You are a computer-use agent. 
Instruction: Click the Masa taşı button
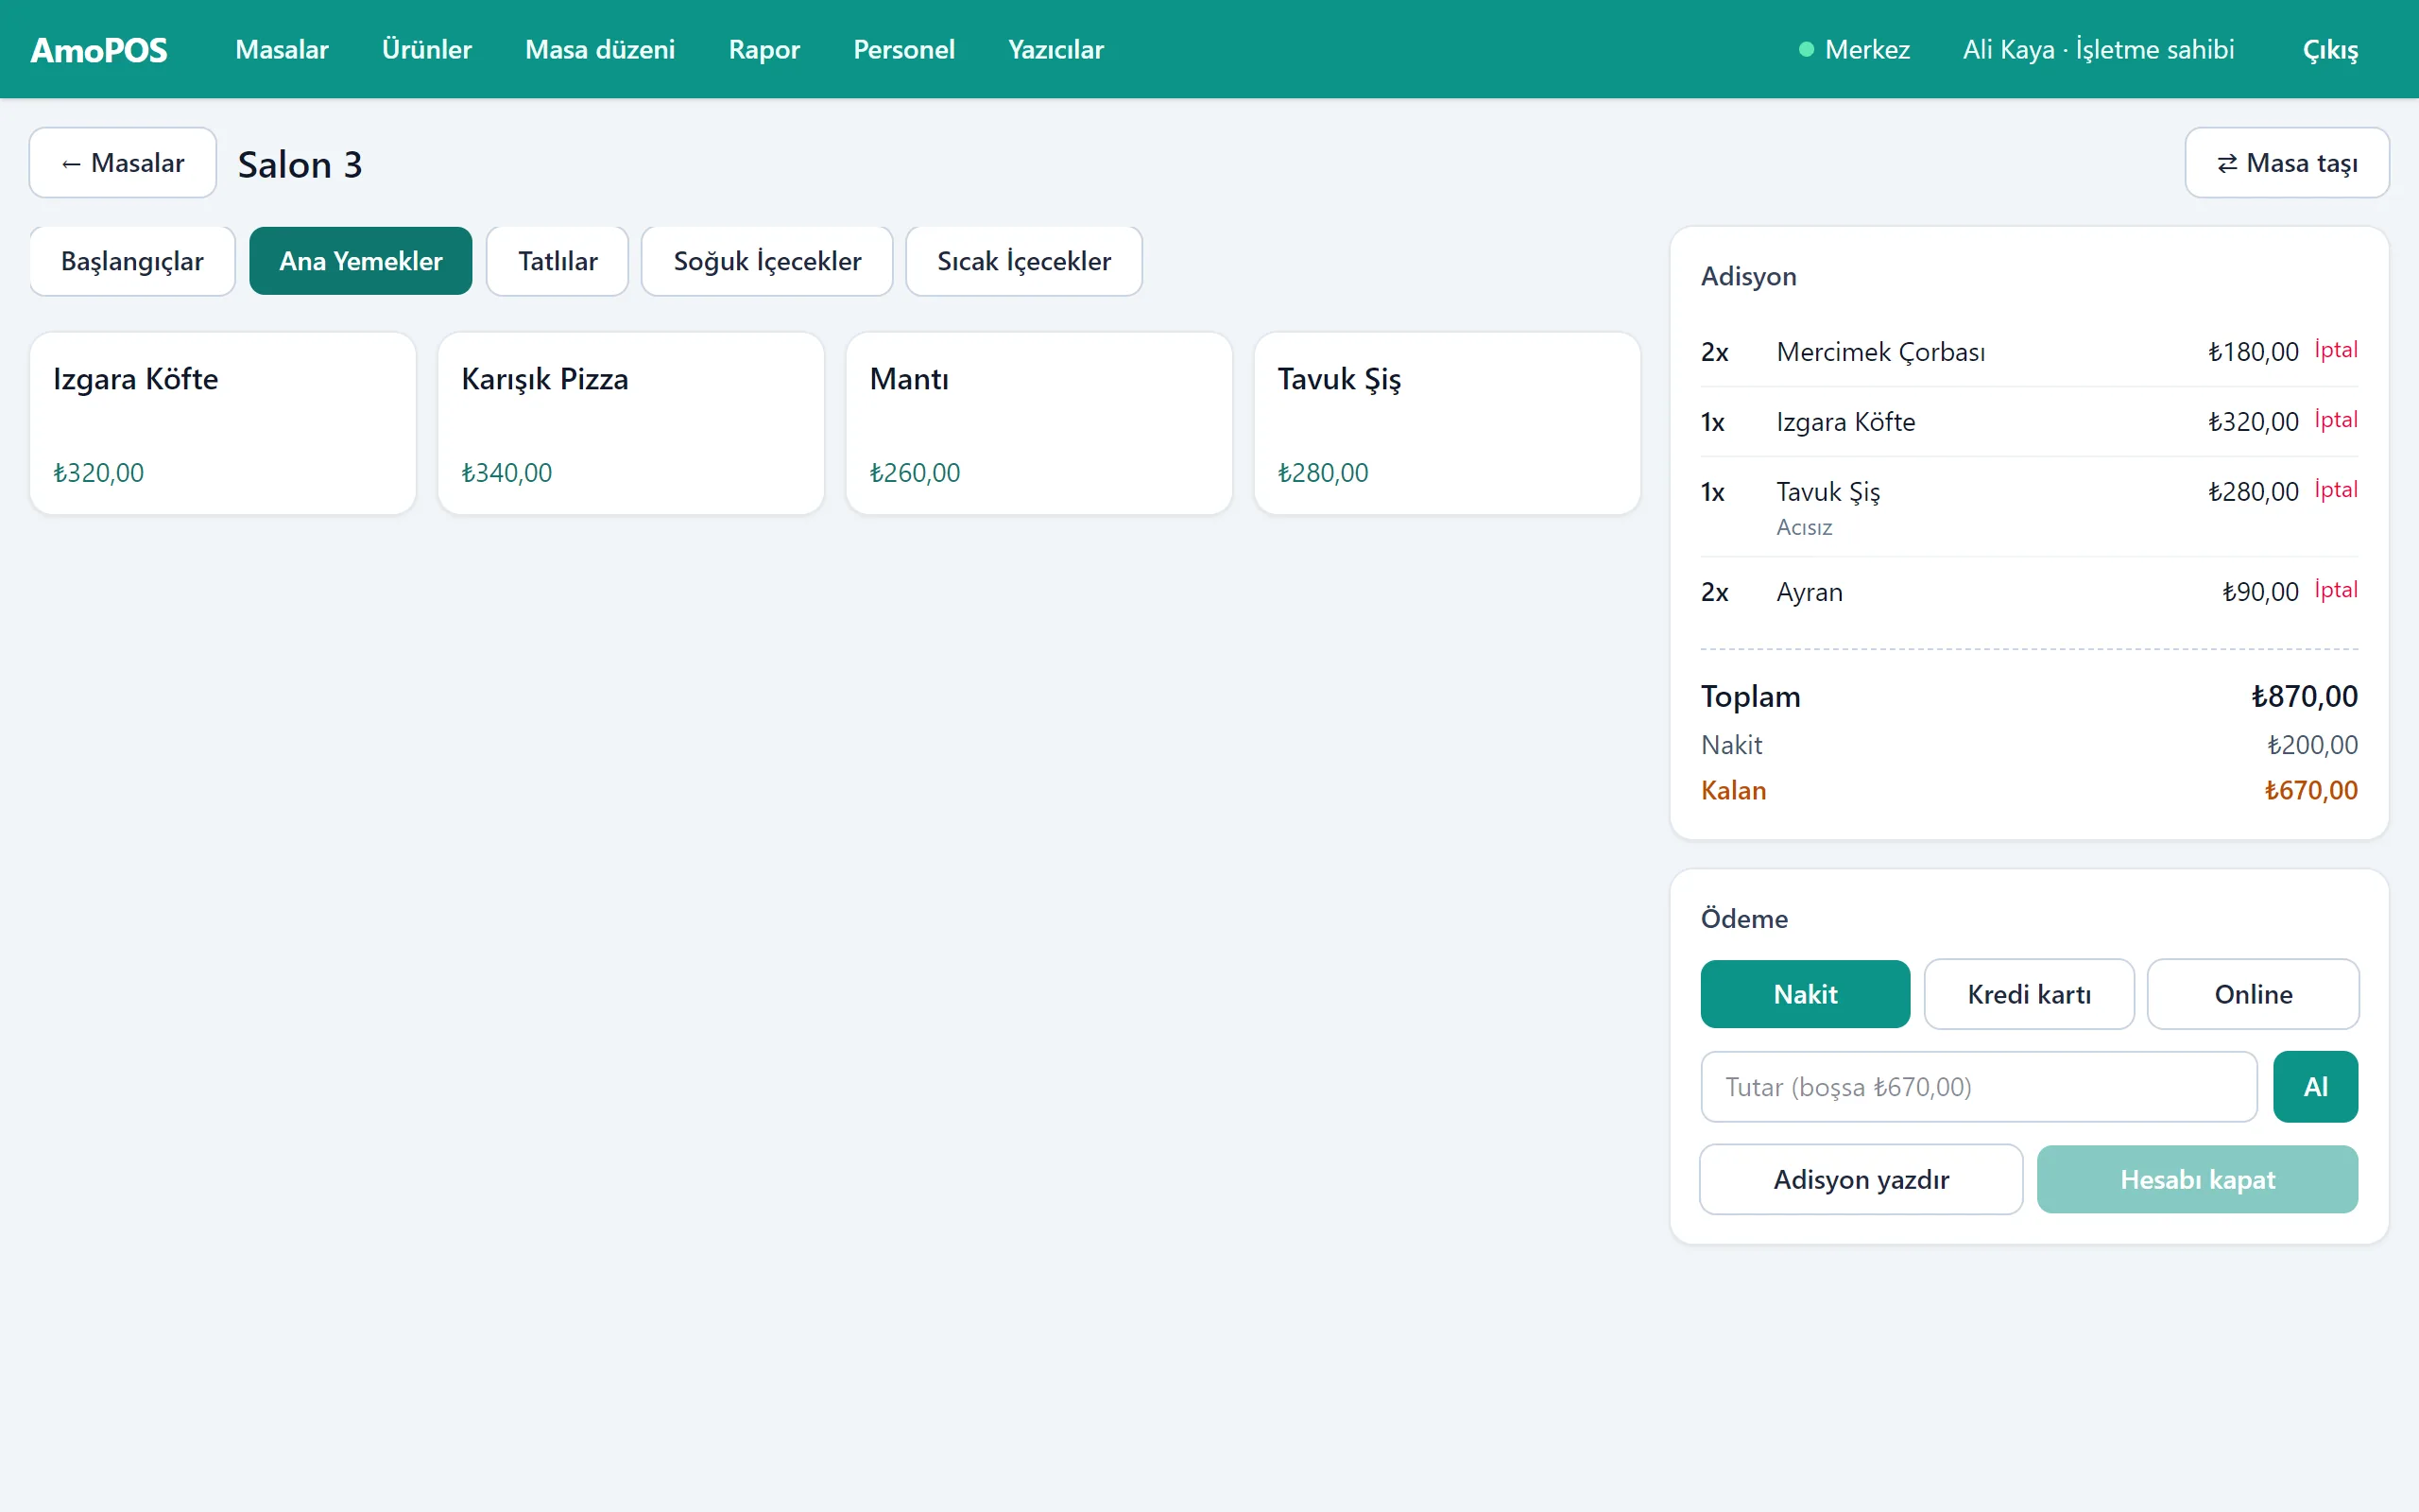(x=2287, y=162)
